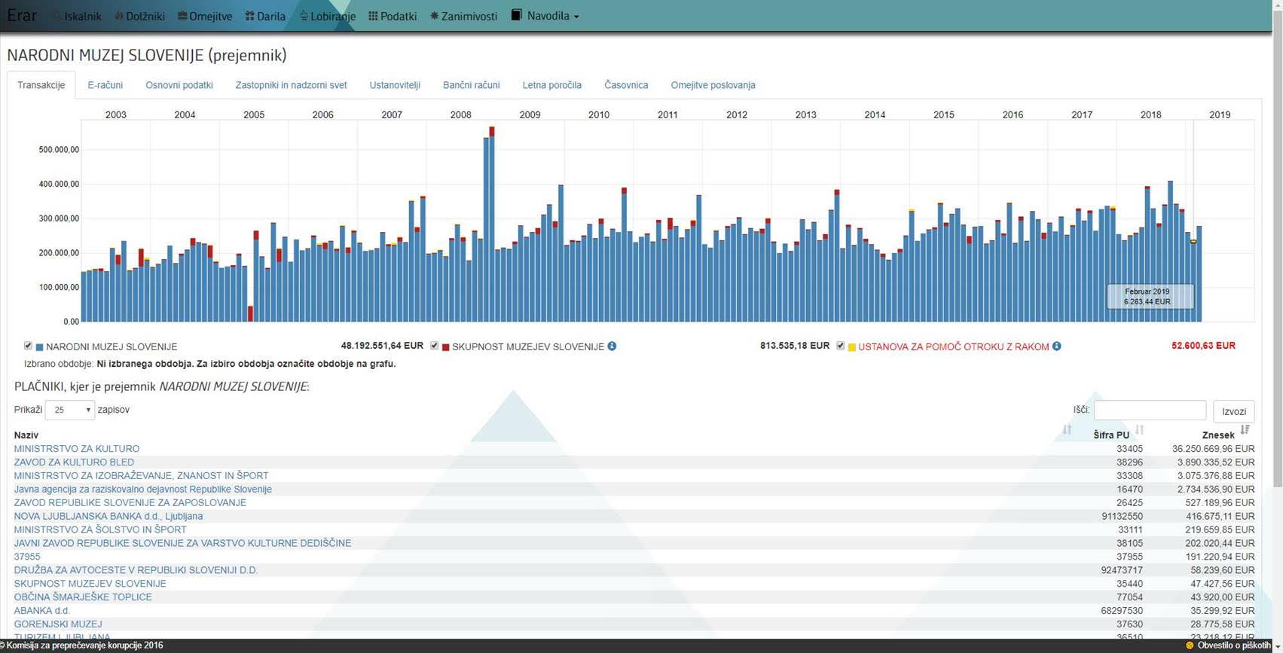Image resolution: width=1283 pixels, height=653 pixels.
Task: Switch to the Letna poročila tab
Action: click(552, 85)
